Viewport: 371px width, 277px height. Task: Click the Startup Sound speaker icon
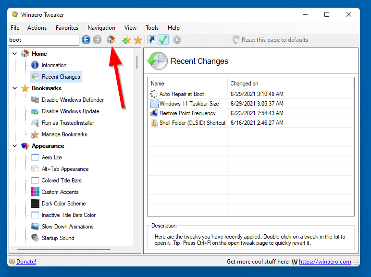click(35, 238)
